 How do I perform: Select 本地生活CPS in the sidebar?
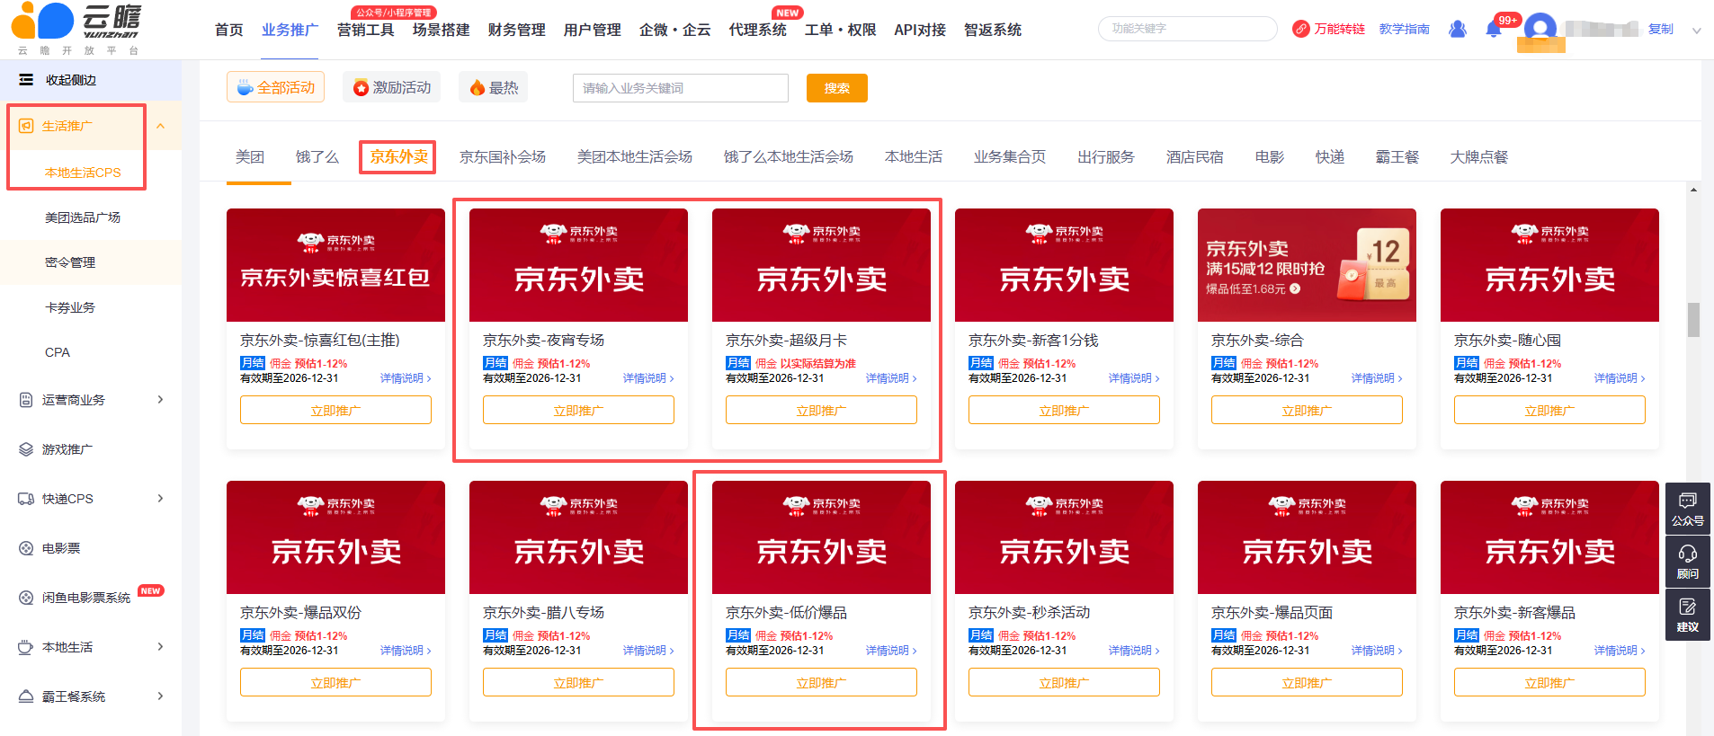pyautogui.click(x=83, y=173)
